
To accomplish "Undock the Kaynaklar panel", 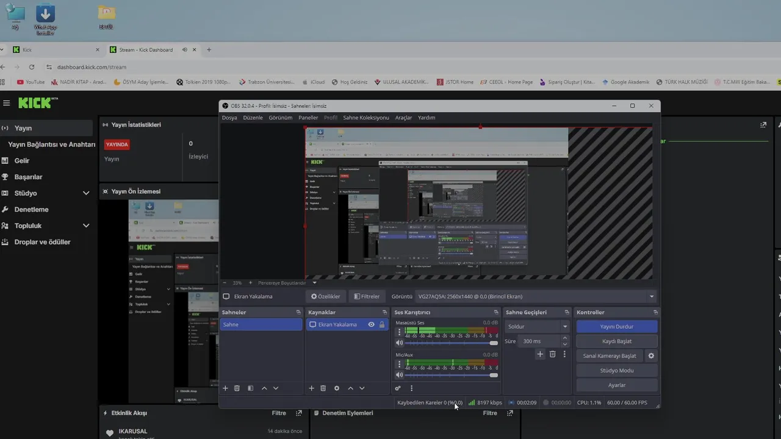I will pos(384,312).
